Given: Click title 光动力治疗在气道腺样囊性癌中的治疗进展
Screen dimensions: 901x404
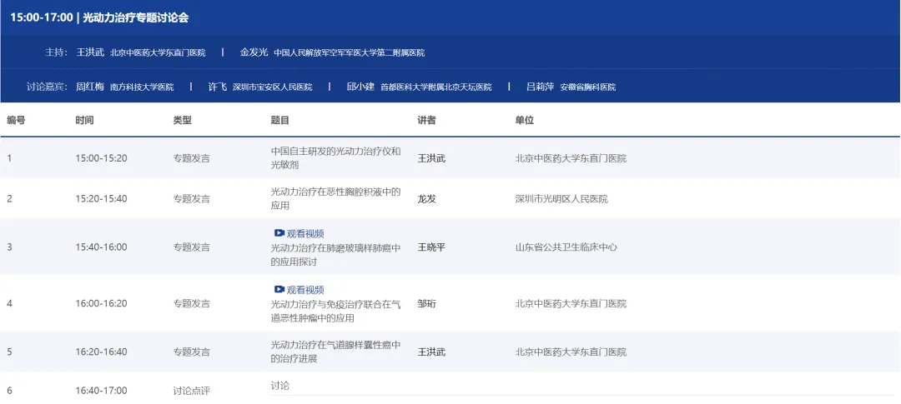Looking at the screenshot, I should click(335, 352).
